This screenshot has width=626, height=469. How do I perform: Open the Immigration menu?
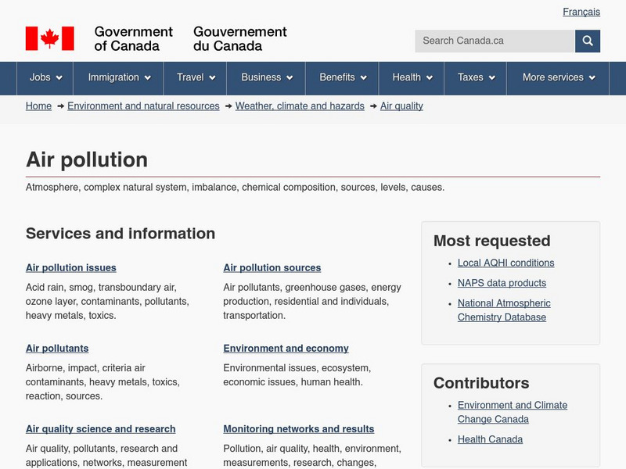(118, 77)
